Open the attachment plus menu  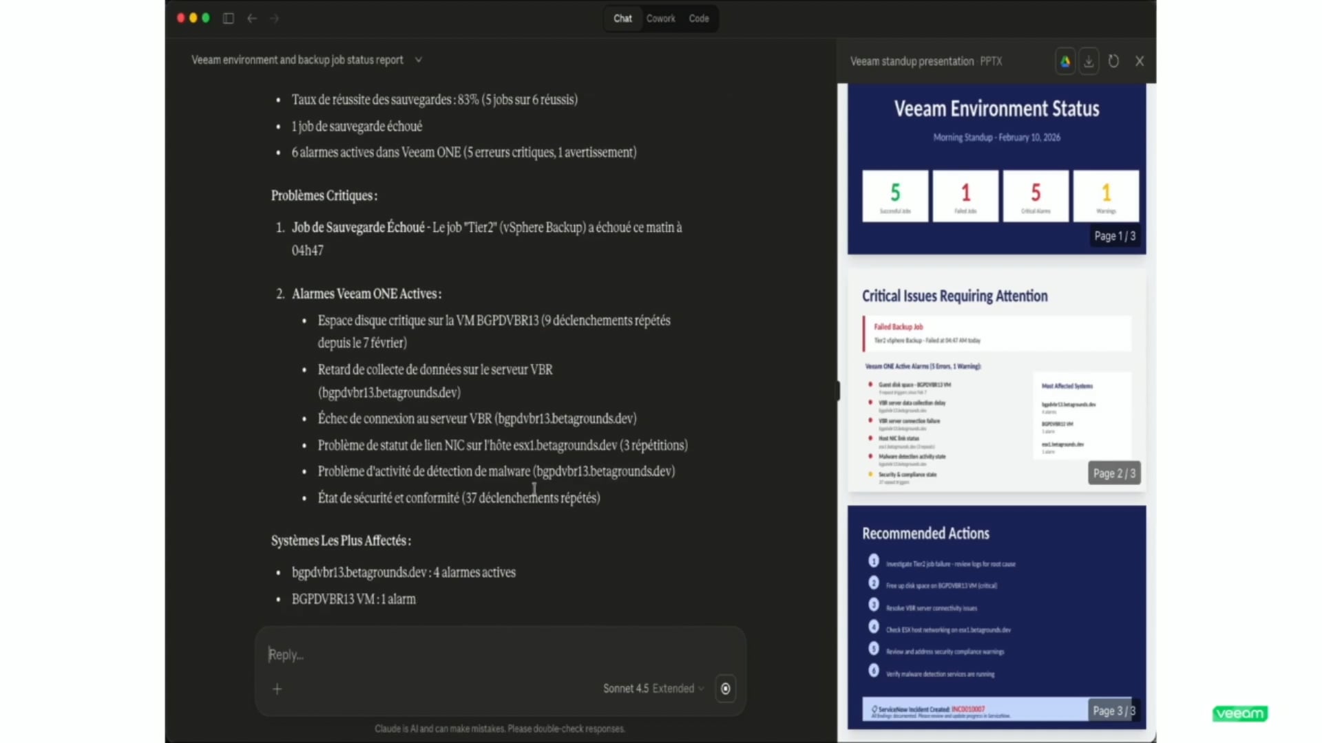point(277,688)
